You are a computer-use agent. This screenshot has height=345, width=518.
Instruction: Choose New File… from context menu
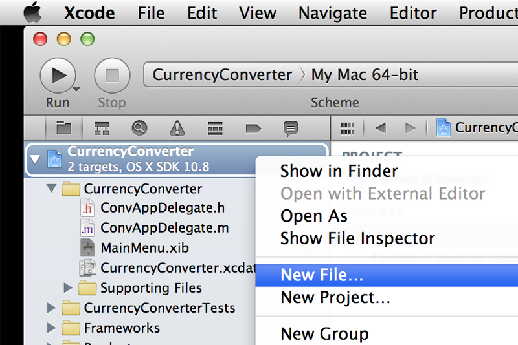[322, 275]
